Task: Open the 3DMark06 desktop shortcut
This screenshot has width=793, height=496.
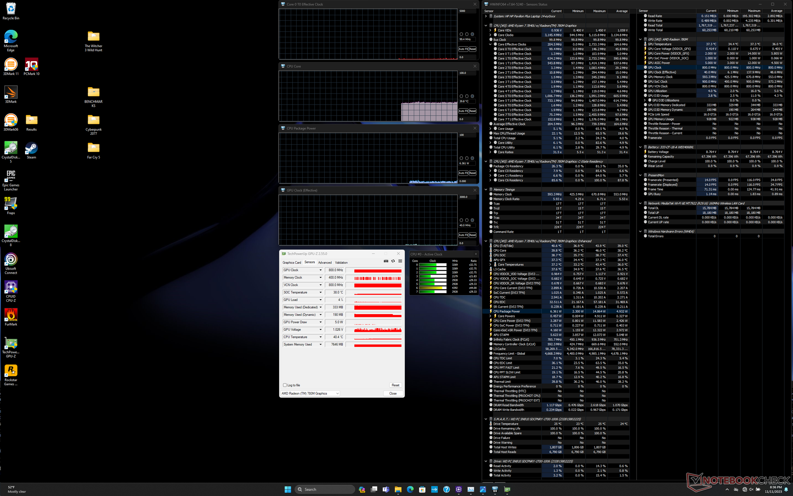Action: 11,122
